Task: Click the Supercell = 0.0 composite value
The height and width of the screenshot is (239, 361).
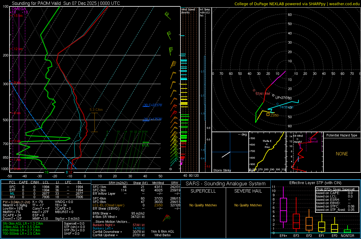Action: click(x=74, y=223)
